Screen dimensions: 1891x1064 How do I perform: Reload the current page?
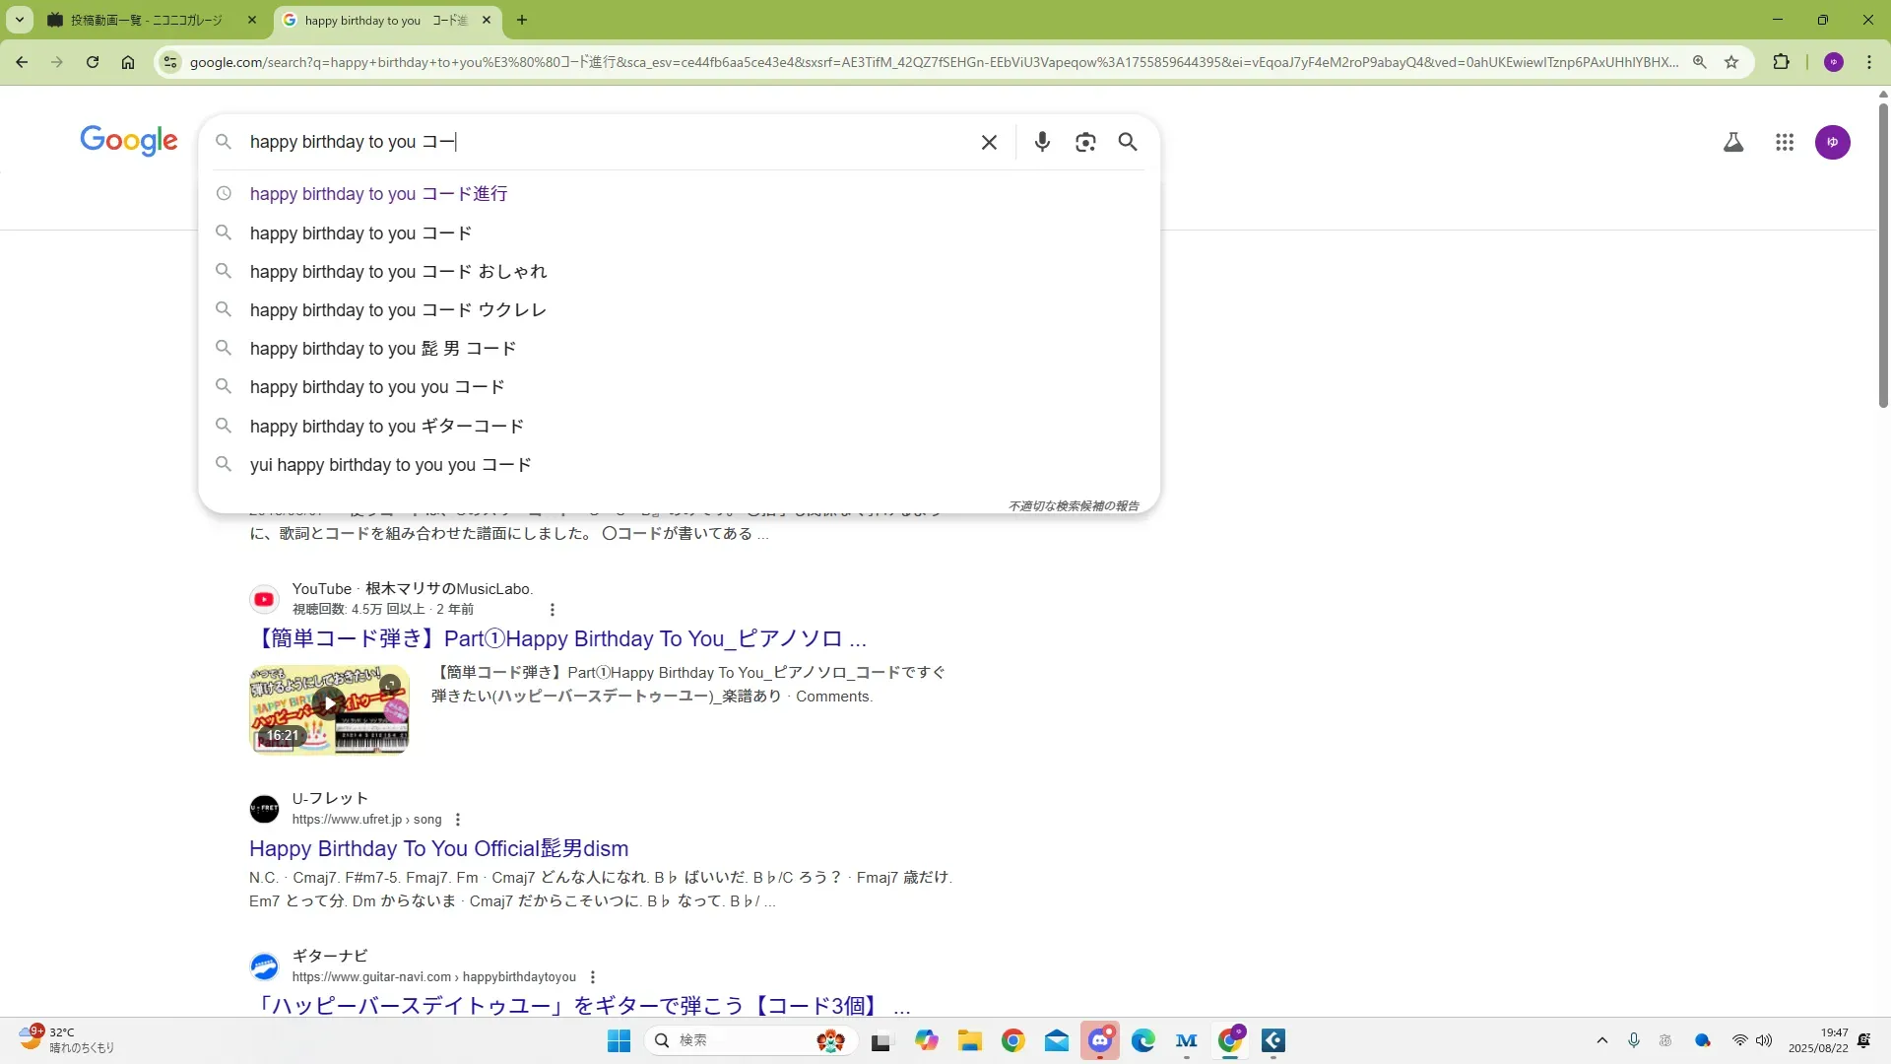[93, 62]
